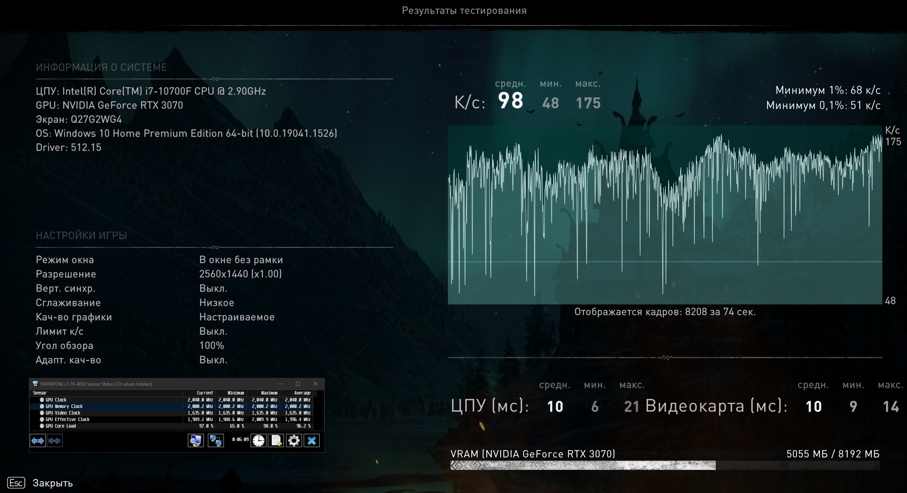Start logging with document plus icon
This screenshot has height=493, width=907.
[276, 441]
